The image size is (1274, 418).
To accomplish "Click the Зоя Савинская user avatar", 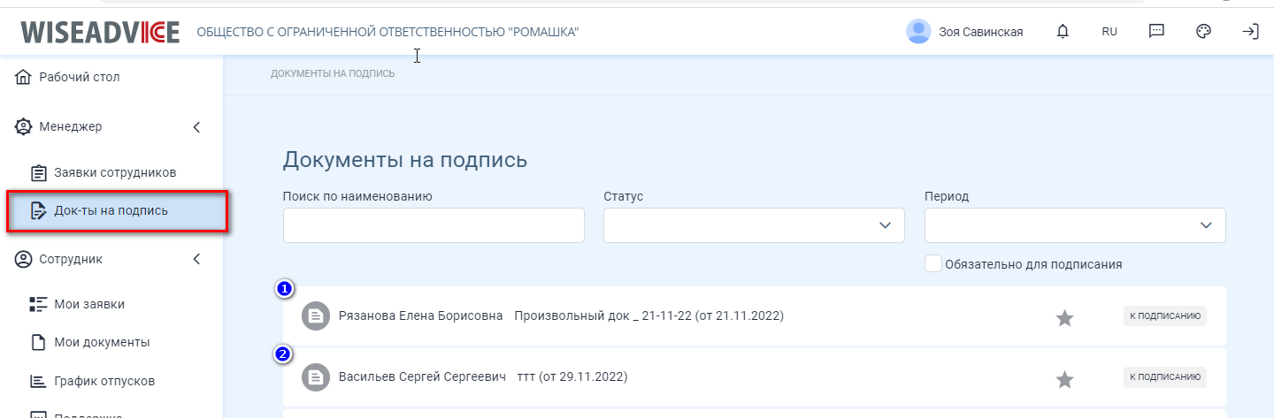I will 918,32.
